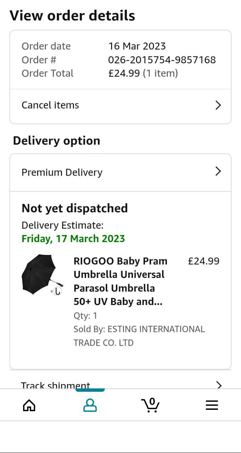Tap the black umbrella product image
This screenshot has height=453, width=241.
(x=42, y=275)
